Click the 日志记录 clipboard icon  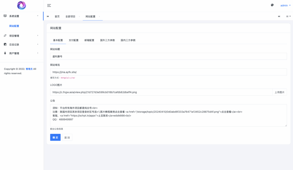point(5,44)
